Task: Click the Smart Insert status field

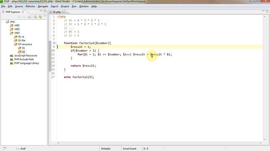Action: pyautogui.click(x=130, y=148)
